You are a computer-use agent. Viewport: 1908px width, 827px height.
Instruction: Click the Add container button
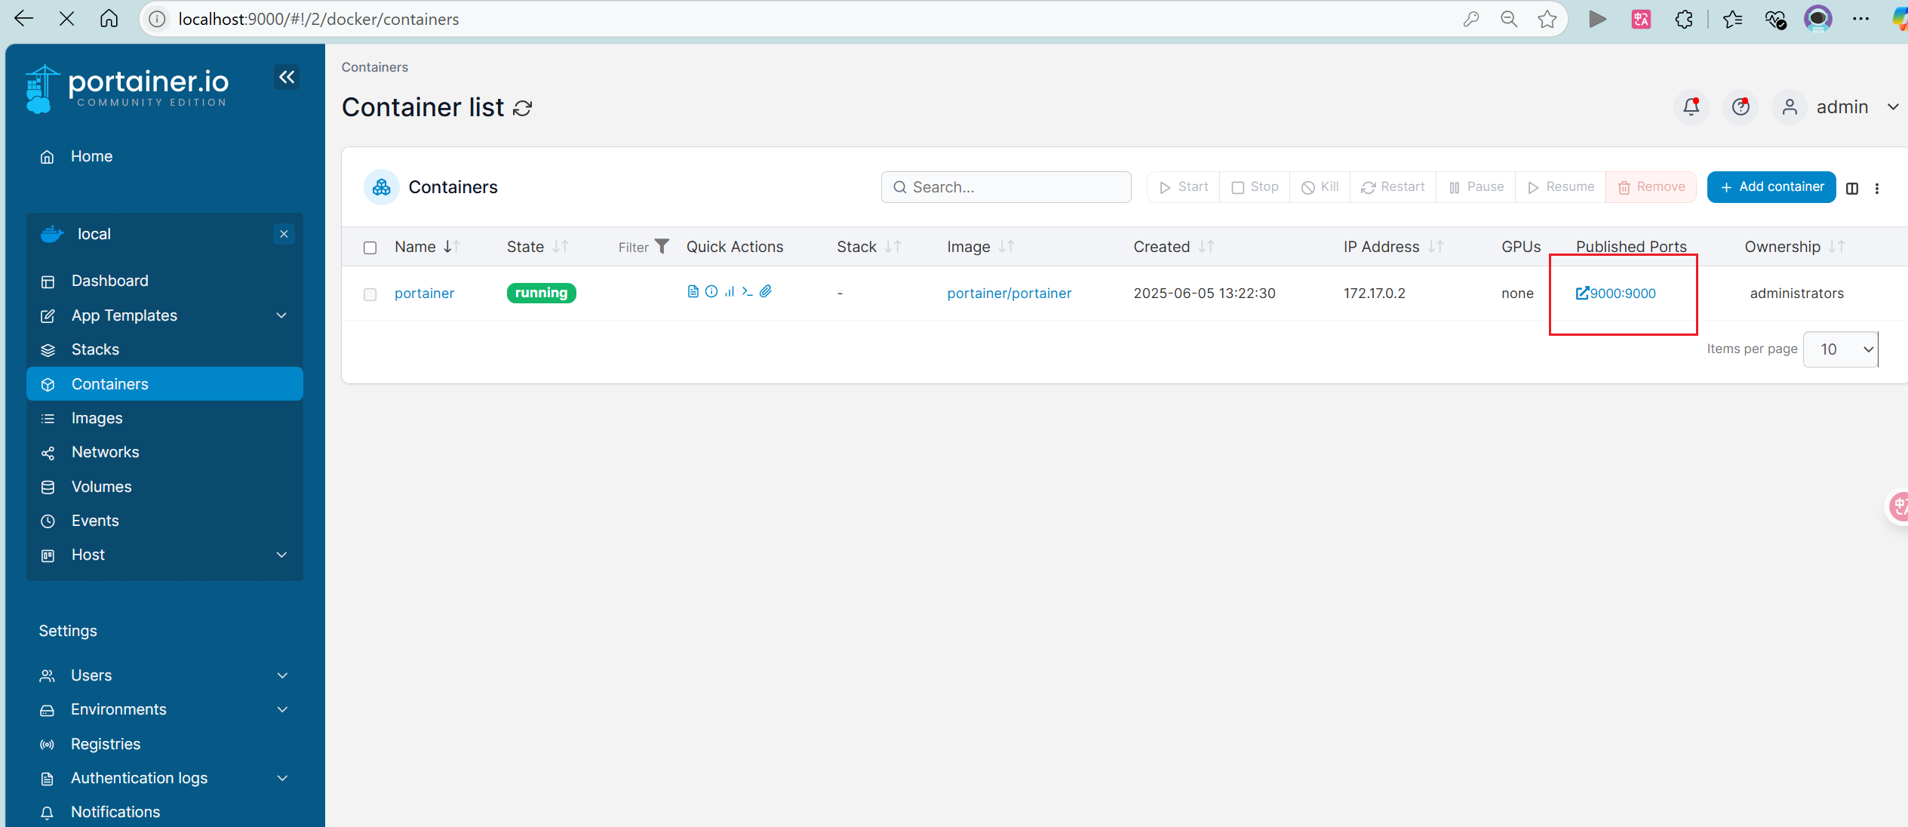point(1771,187)
